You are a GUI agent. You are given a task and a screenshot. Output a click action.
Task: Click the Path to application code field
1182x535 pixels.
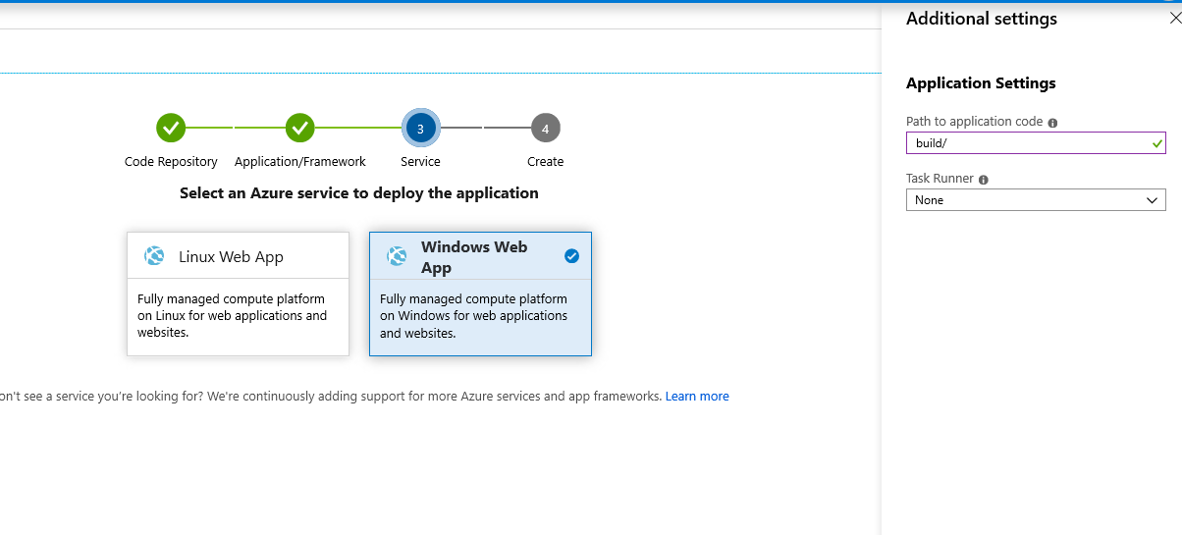pos(1036,143)
